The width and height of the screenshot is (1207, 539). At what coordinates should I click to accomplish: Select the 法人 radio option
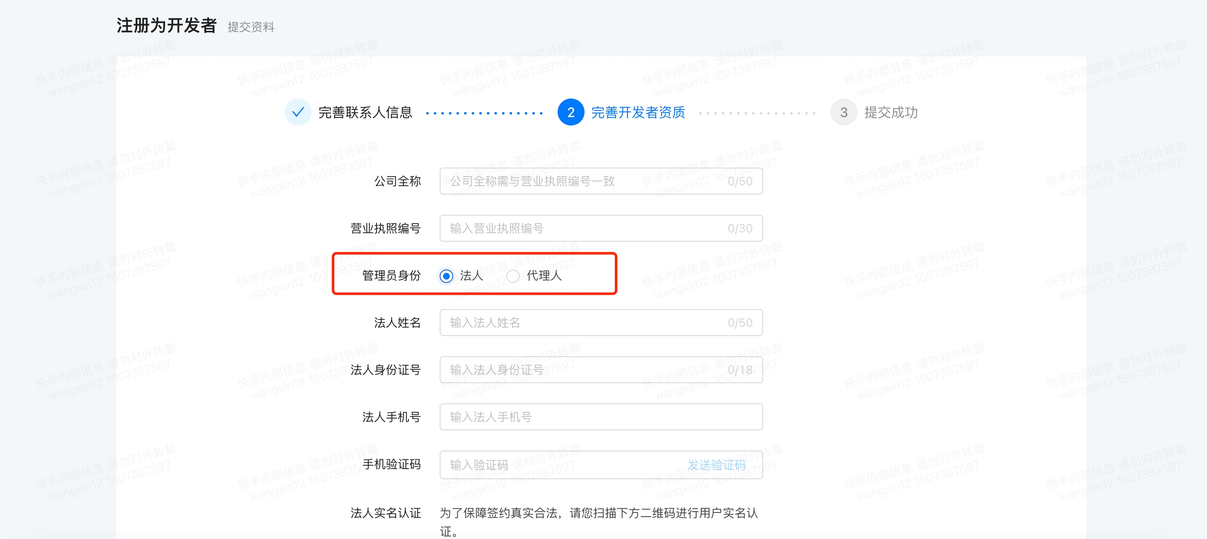click(x=446, y=276)
